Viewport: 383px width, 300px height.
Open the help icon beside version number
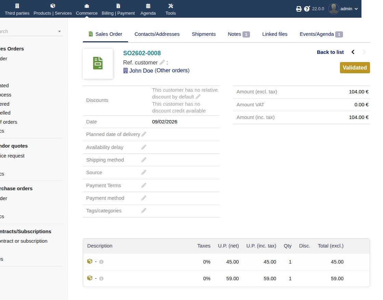click(x=307, y=9)
